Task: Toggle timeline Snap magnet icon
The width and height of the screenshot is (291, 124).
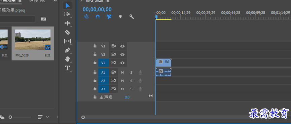Action: (x=98, y=17)
